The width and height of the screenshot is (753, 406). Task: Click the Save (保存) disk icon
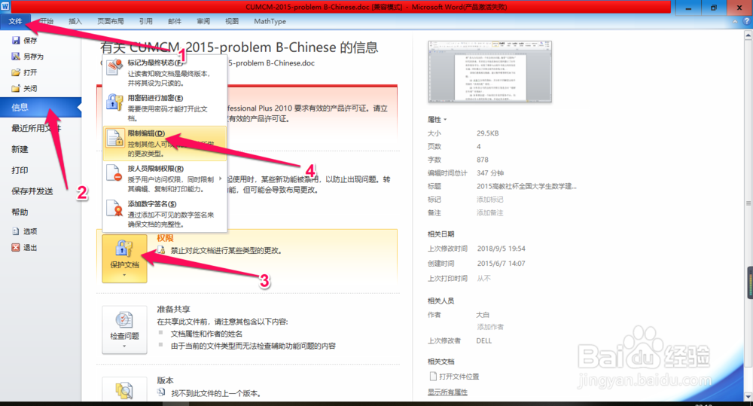point(16,41)
